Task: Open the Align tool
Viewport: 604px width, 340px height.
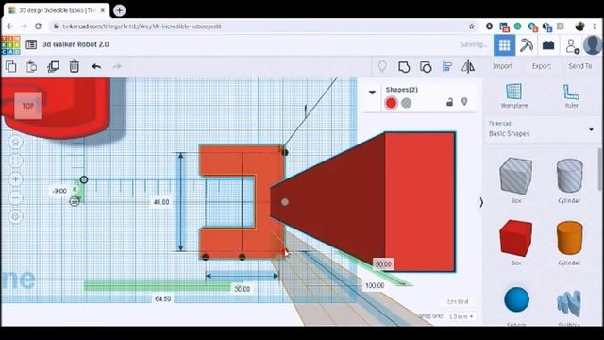Action: click(447, 67)
